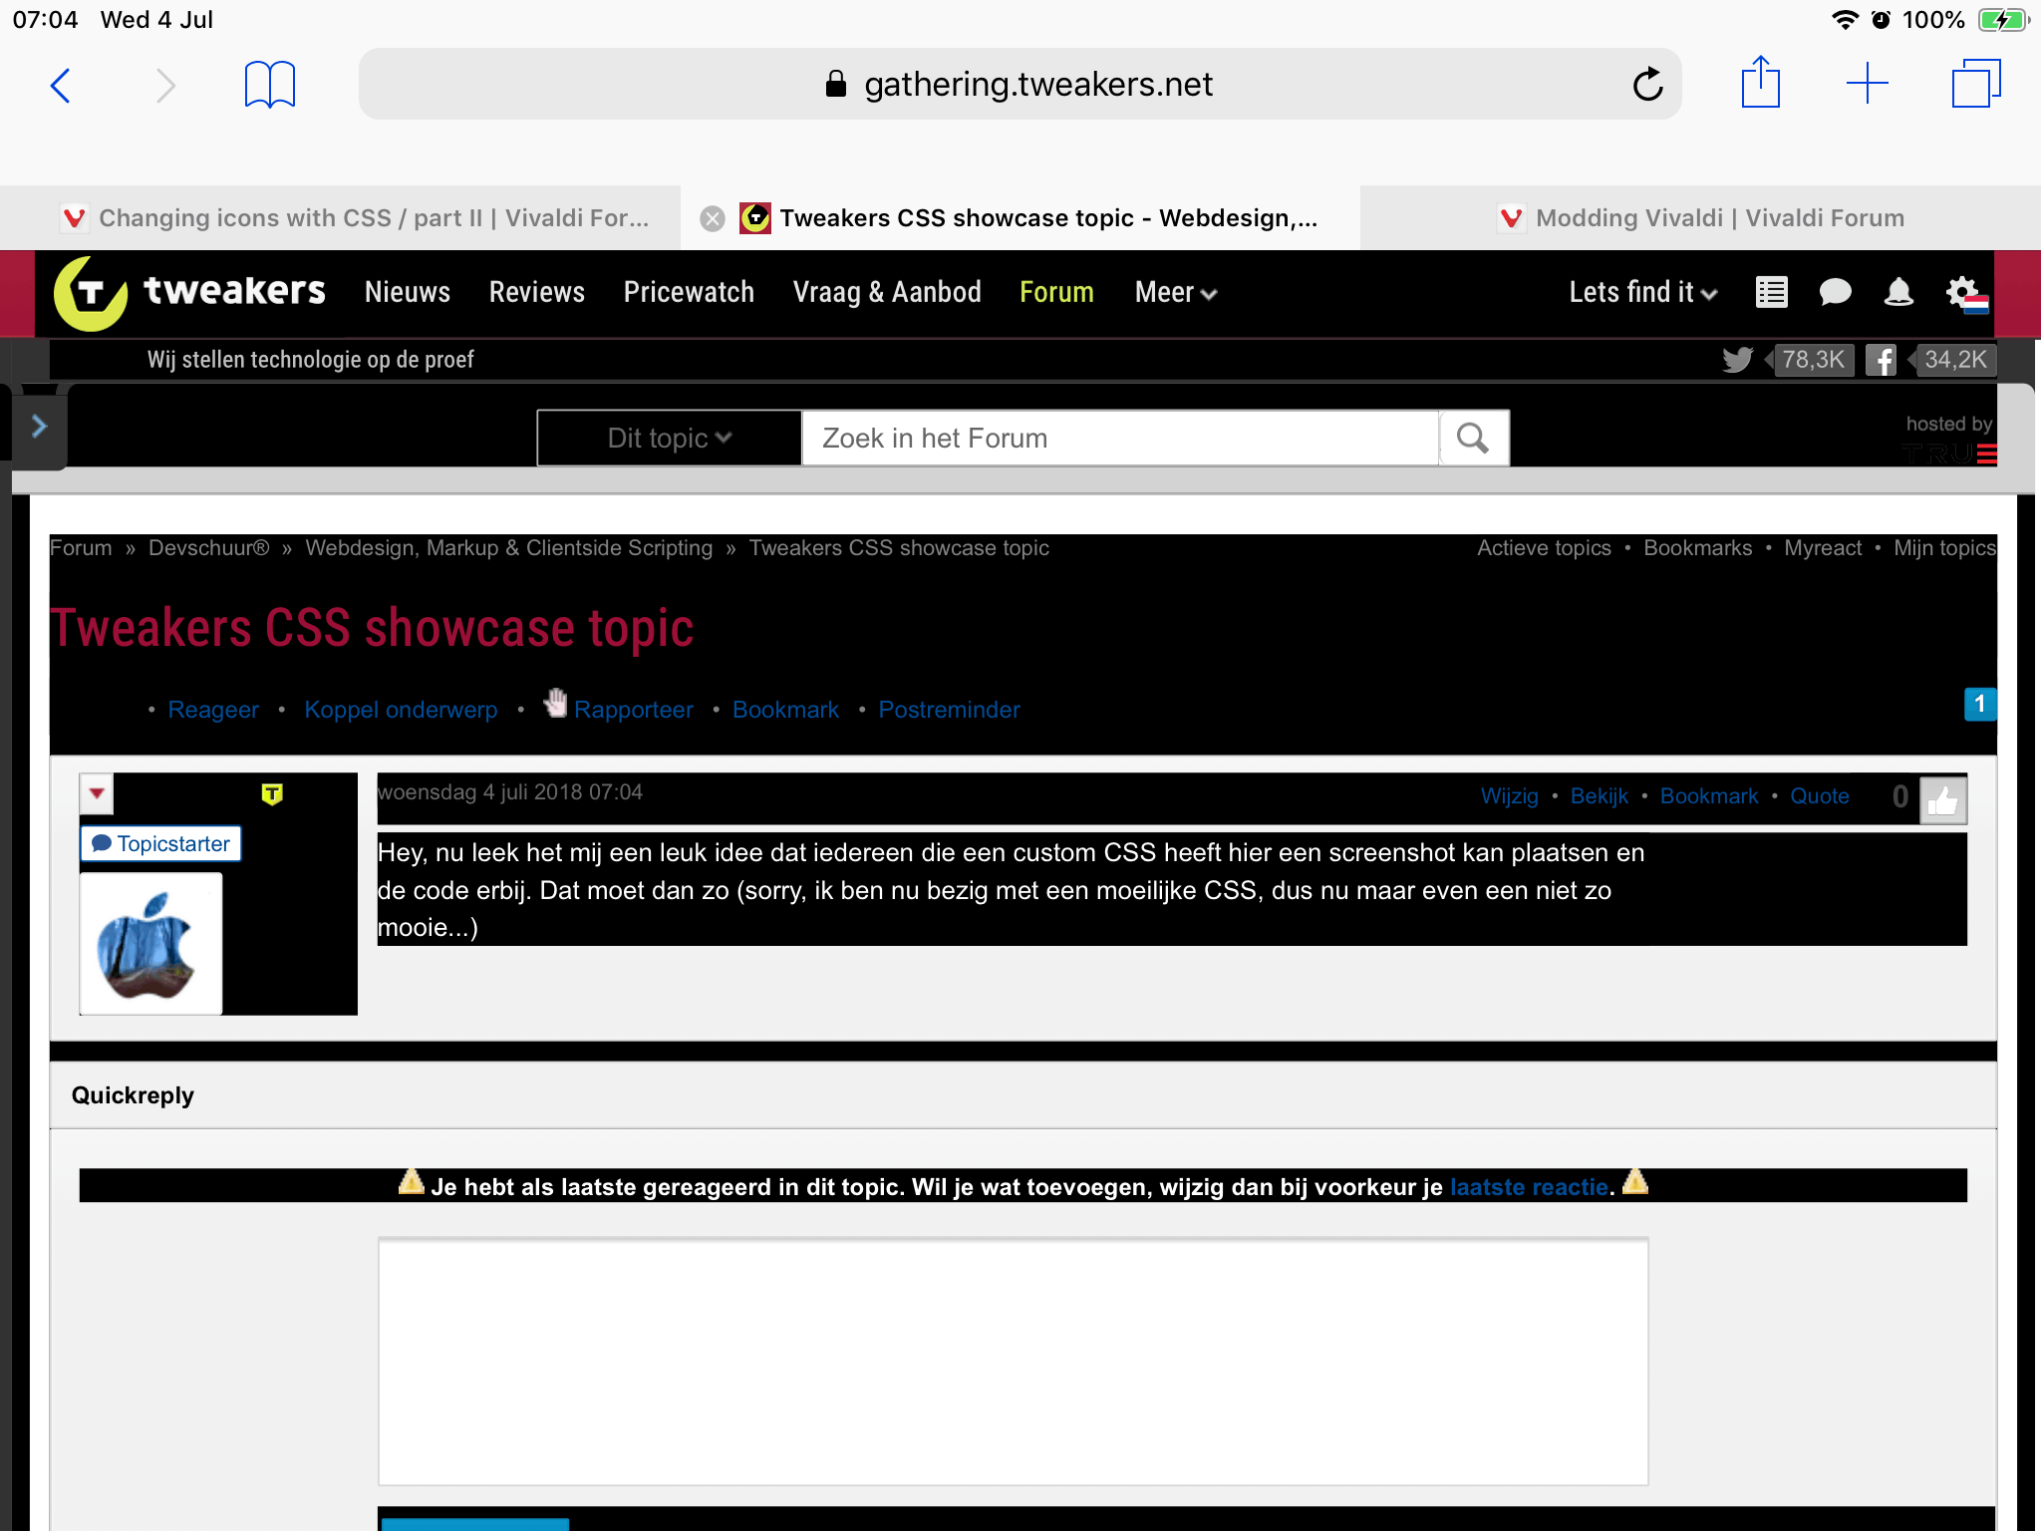Expand the left sidebar chevron panel
The image size is (2041, 1531).
point(39,427)
